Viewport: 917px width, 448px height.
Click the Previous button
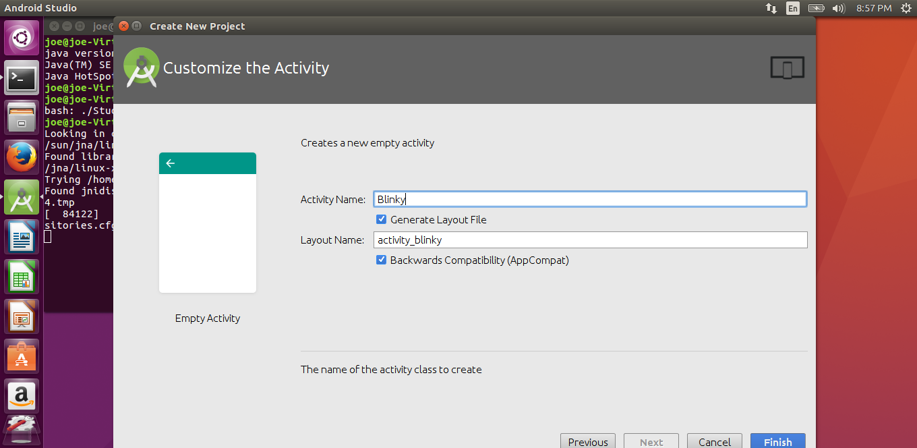(588, 442)
